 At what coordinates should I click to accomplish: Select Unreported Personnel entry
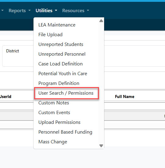pos(62,54)
